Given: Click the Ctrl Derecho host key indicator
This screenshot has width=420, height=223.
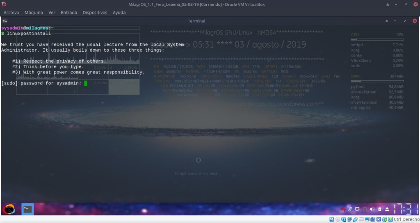Looking at the screenshot, I should 405,220.
